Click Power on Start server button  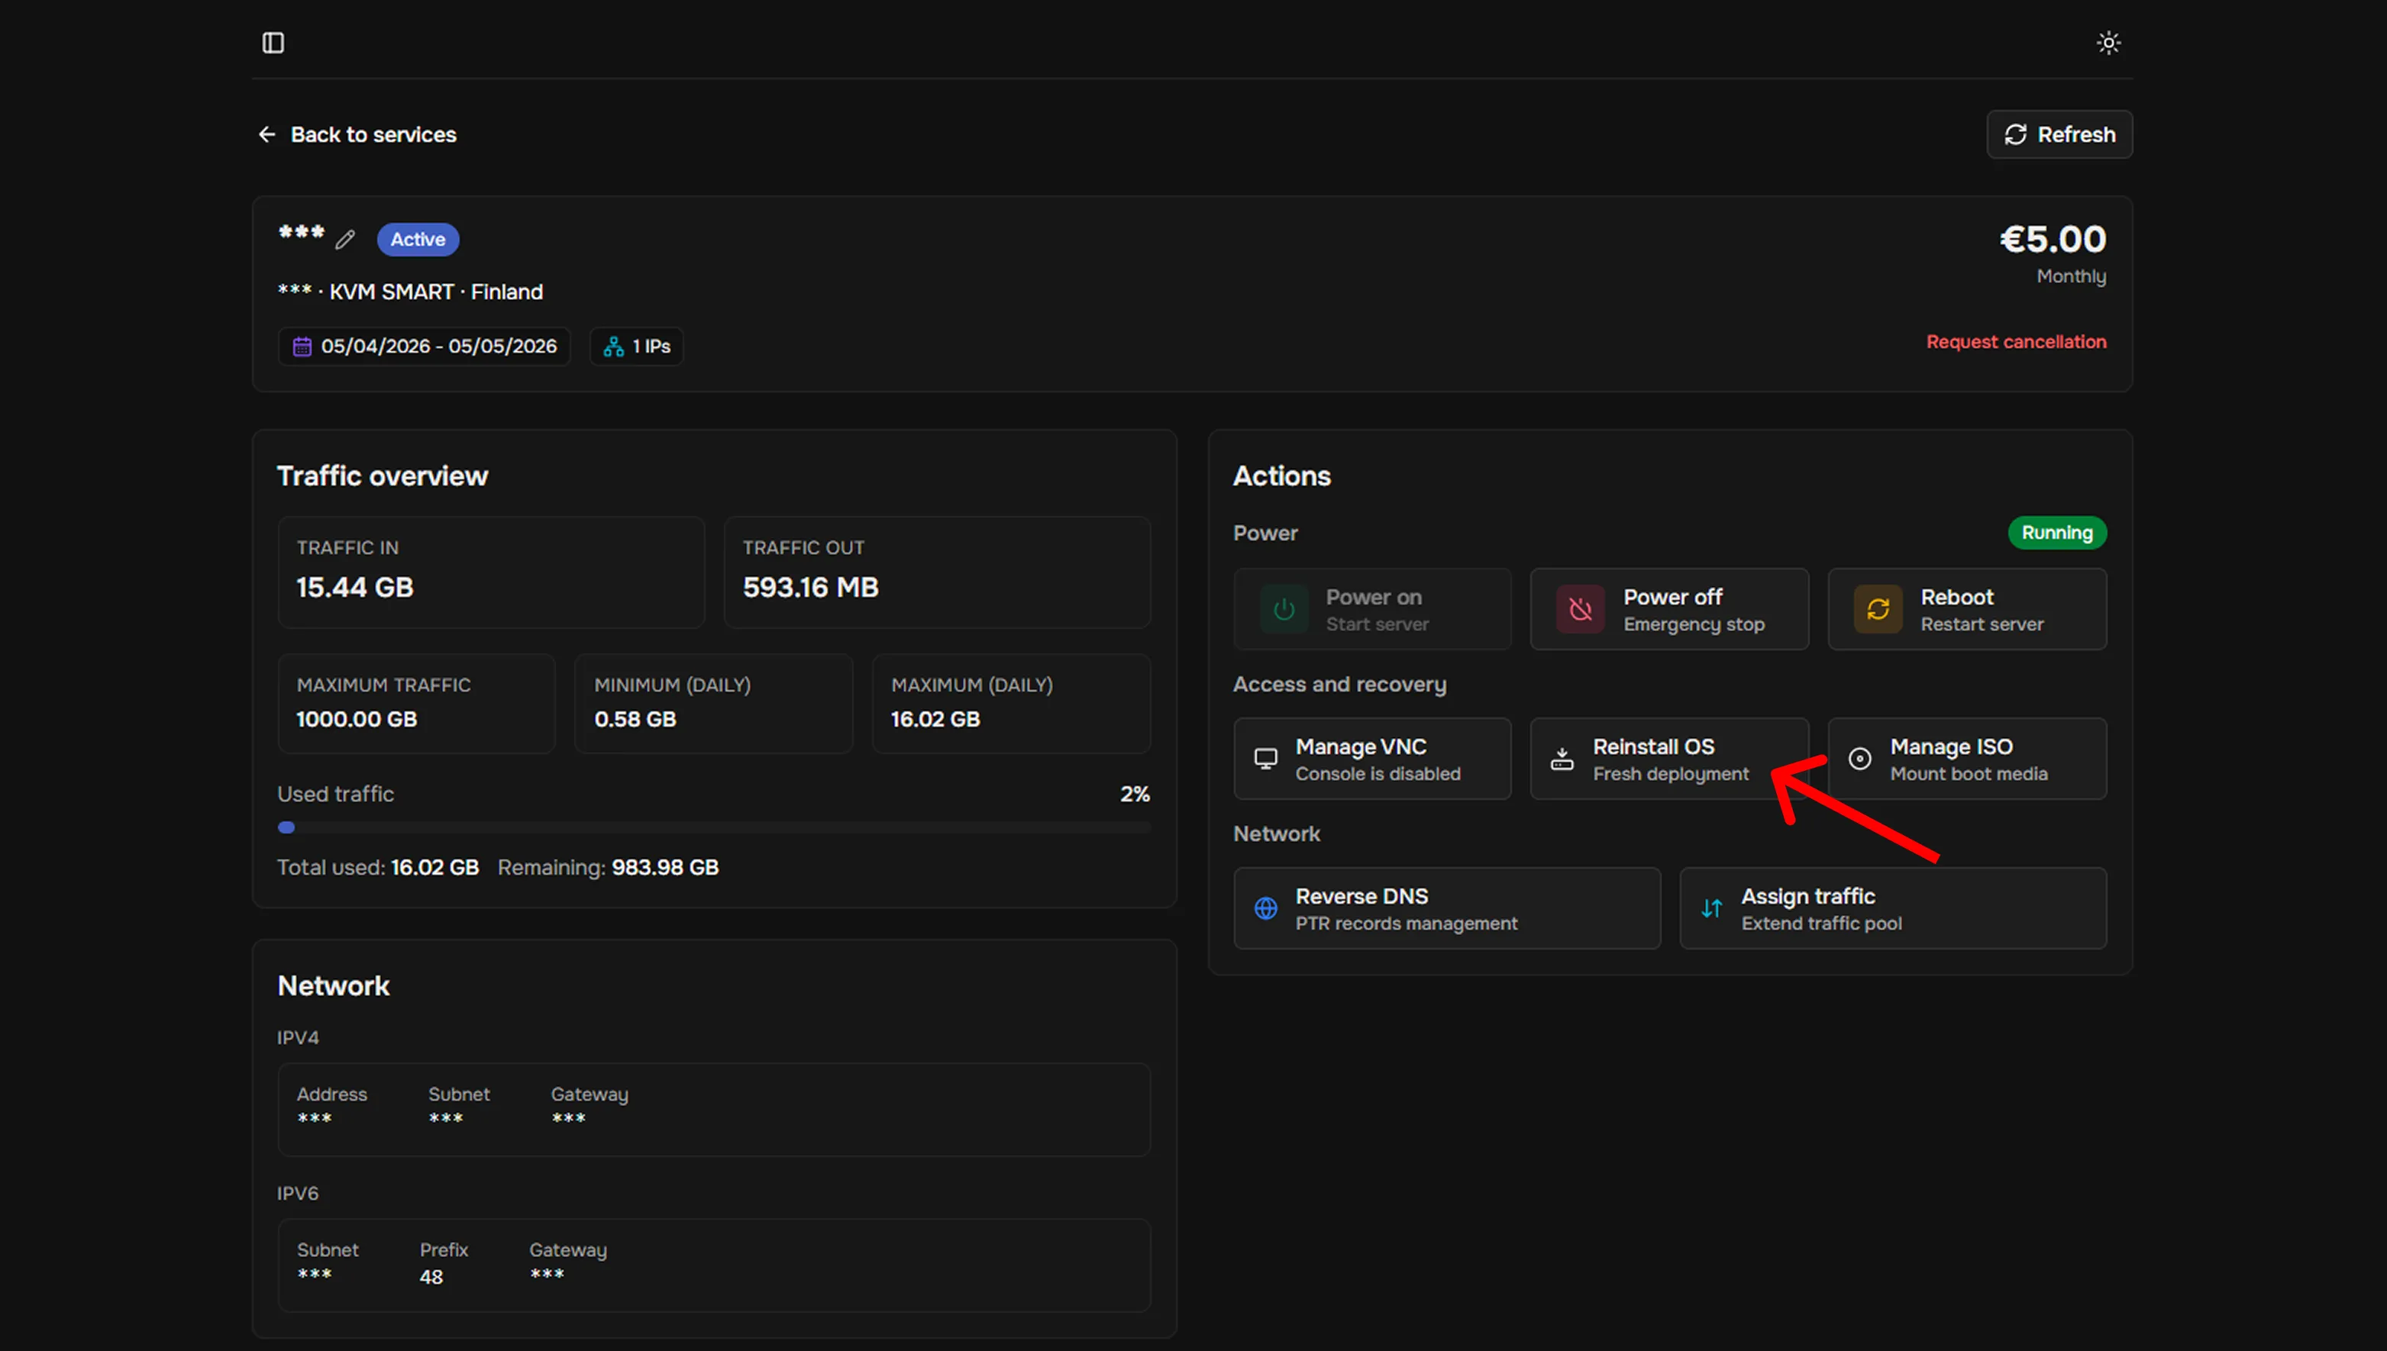(x=1371, y=610)
